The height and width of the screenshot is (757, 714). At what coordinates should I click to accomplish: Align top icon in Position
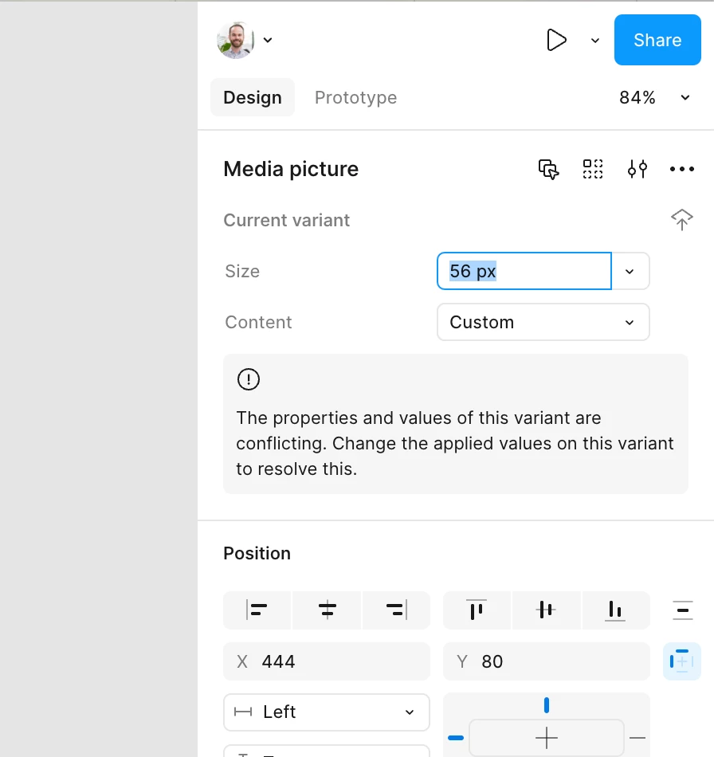pos(477,610)
